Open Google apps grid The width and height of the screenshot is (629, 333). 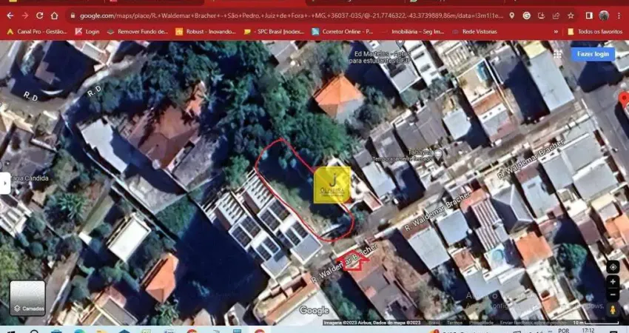558,54
